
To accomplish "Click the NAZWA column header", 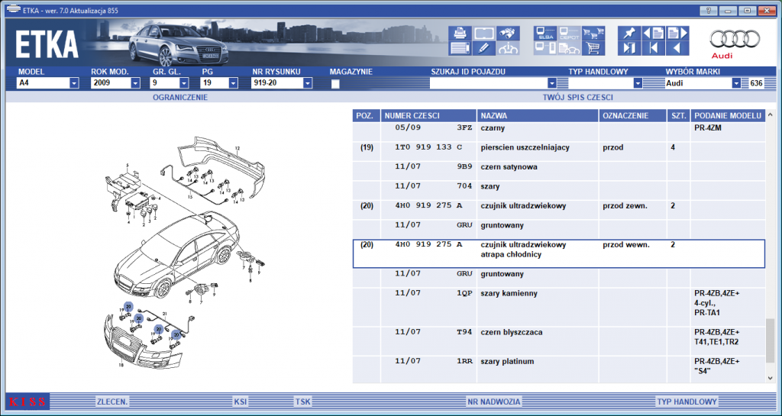I will coord(538,115).
